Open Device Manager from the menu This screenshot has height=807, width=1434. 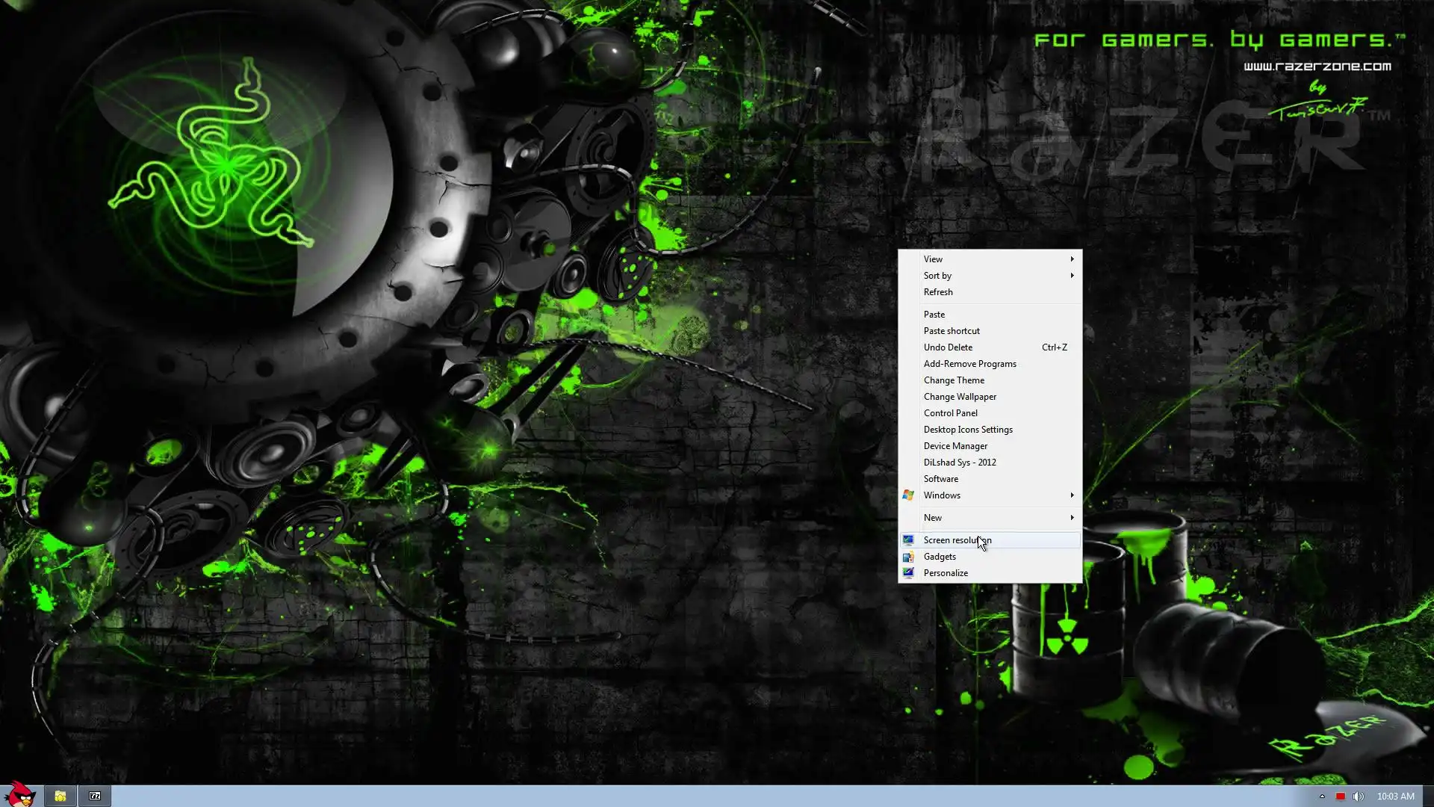[x=955, y=446]
